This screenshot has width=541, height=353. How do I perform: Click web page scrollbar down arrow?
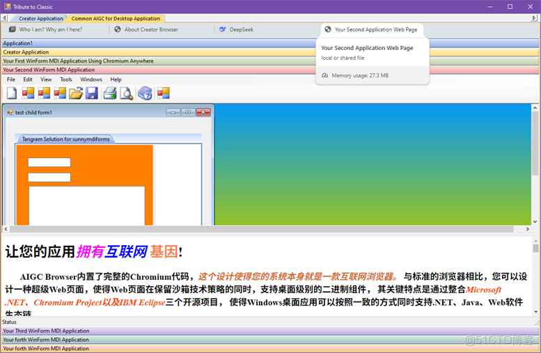click(535, 312)
